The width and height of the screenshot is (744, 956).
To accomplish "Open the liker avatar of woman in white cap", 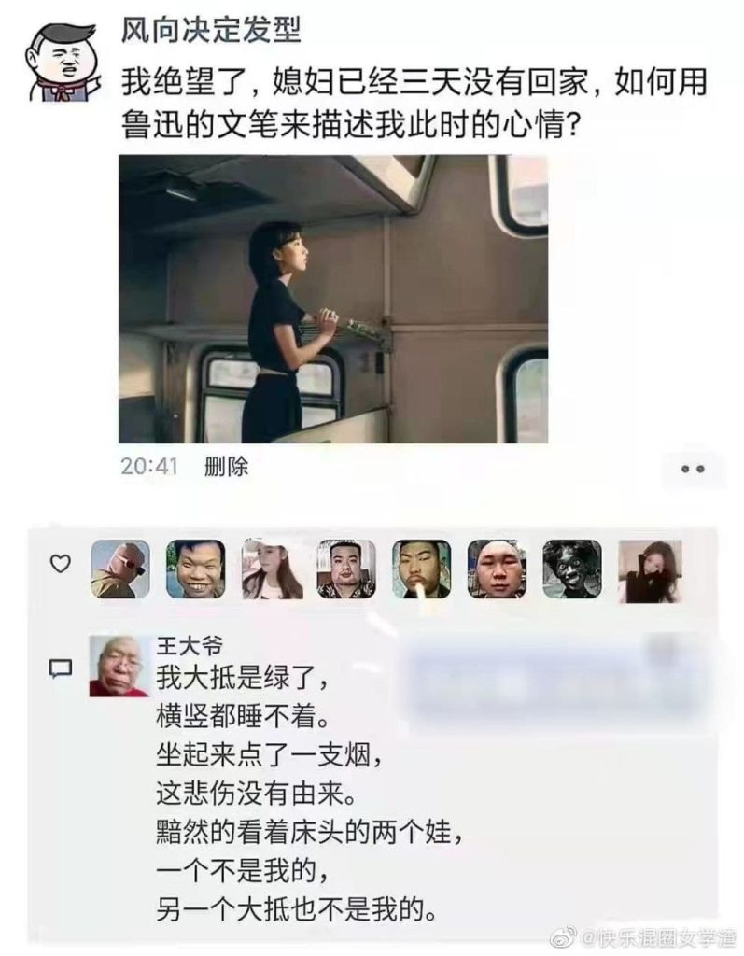I will (x=272, y=569).
